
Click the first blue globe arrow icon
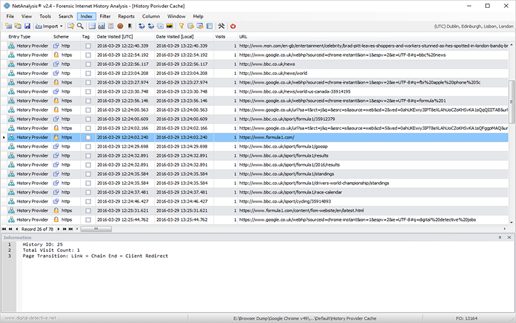[141, 26]
